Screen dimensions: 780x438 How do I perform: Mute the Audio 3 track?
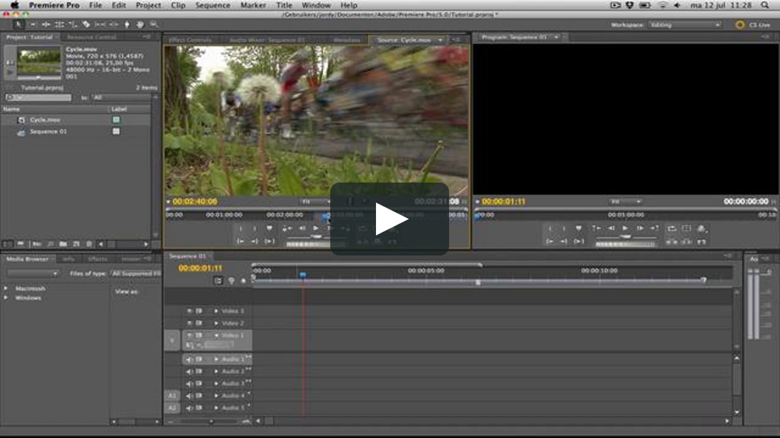click(x=189, y=384)
